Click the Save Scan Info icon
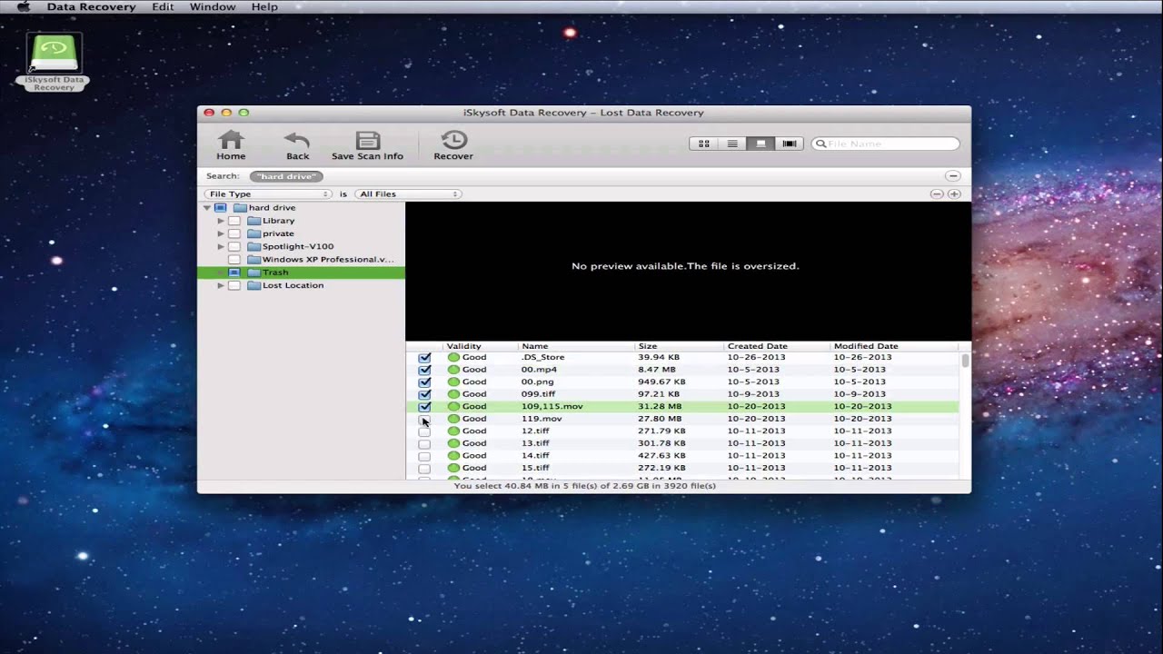Screen dimensions: 1163x654 tap(367, 140)
